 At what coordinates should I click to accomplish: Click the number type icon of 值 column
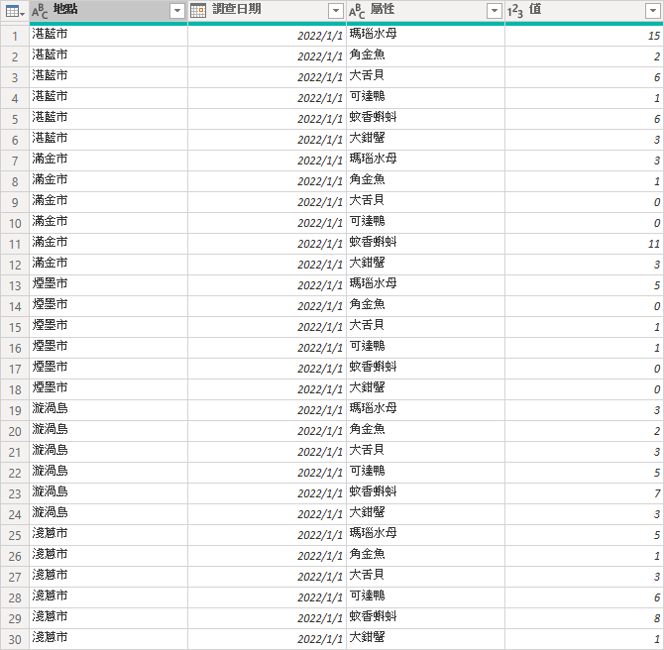515,11
